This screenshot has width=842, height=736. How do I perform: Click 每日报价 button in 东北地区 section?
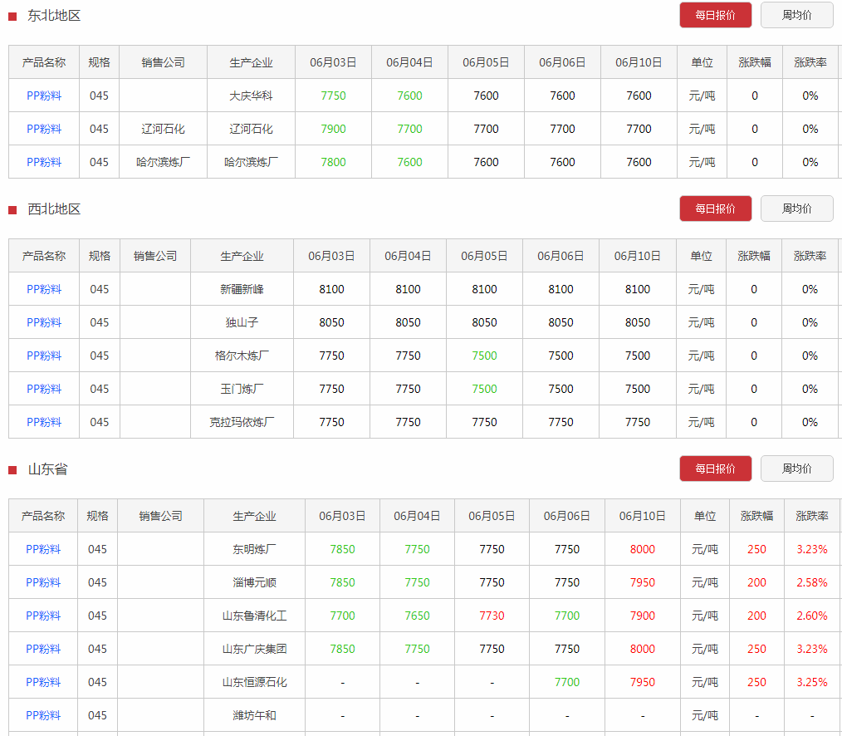715,15
